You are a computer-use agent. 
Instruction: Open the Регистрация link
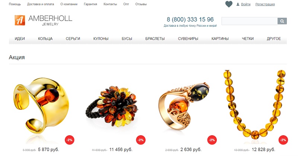(x=265, y=4)
